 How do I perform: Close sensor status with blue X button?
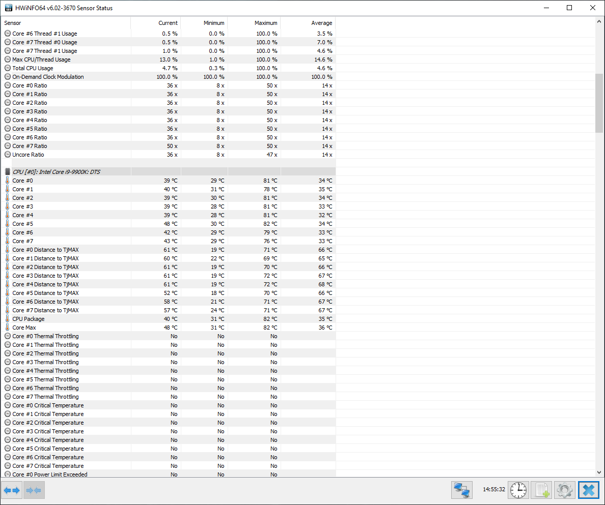588,490
